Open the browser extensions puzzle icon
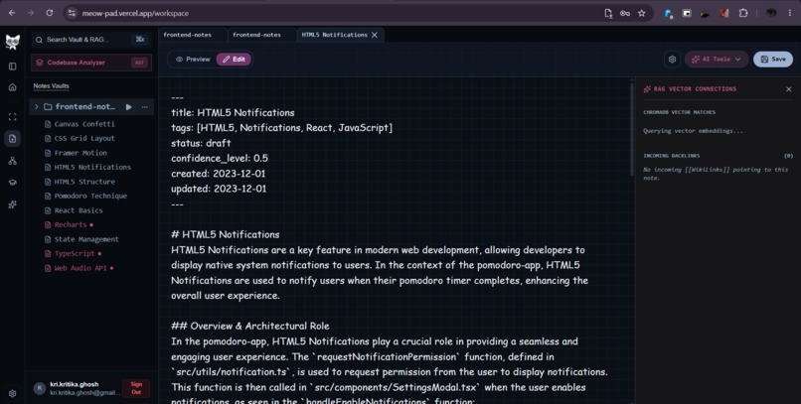Screen dimensions: 801x404 click(743, 13)
